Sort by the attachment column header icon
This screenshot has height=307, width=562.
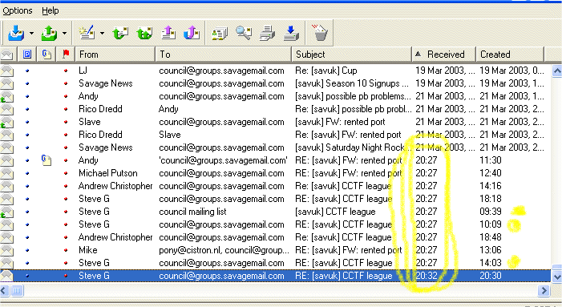pyautogui.click(x=46, y=55)
